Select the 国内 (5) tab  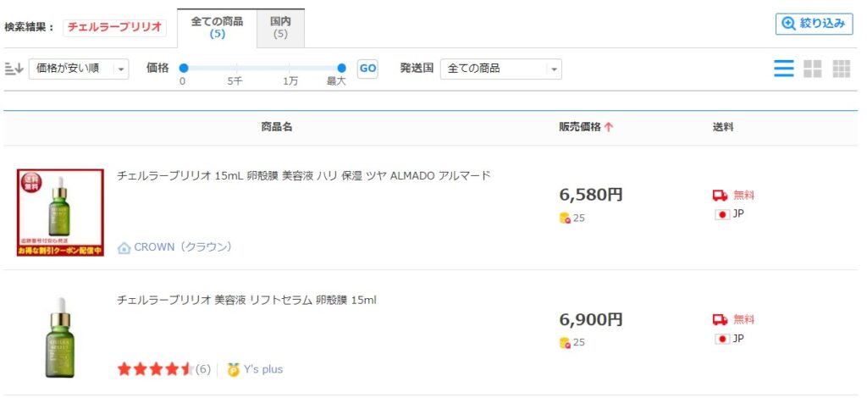280,28
